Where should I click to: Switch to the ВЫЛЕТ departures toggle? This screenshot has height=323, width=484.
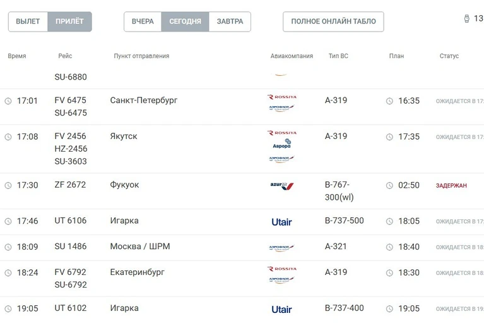[x=28, y=21]
